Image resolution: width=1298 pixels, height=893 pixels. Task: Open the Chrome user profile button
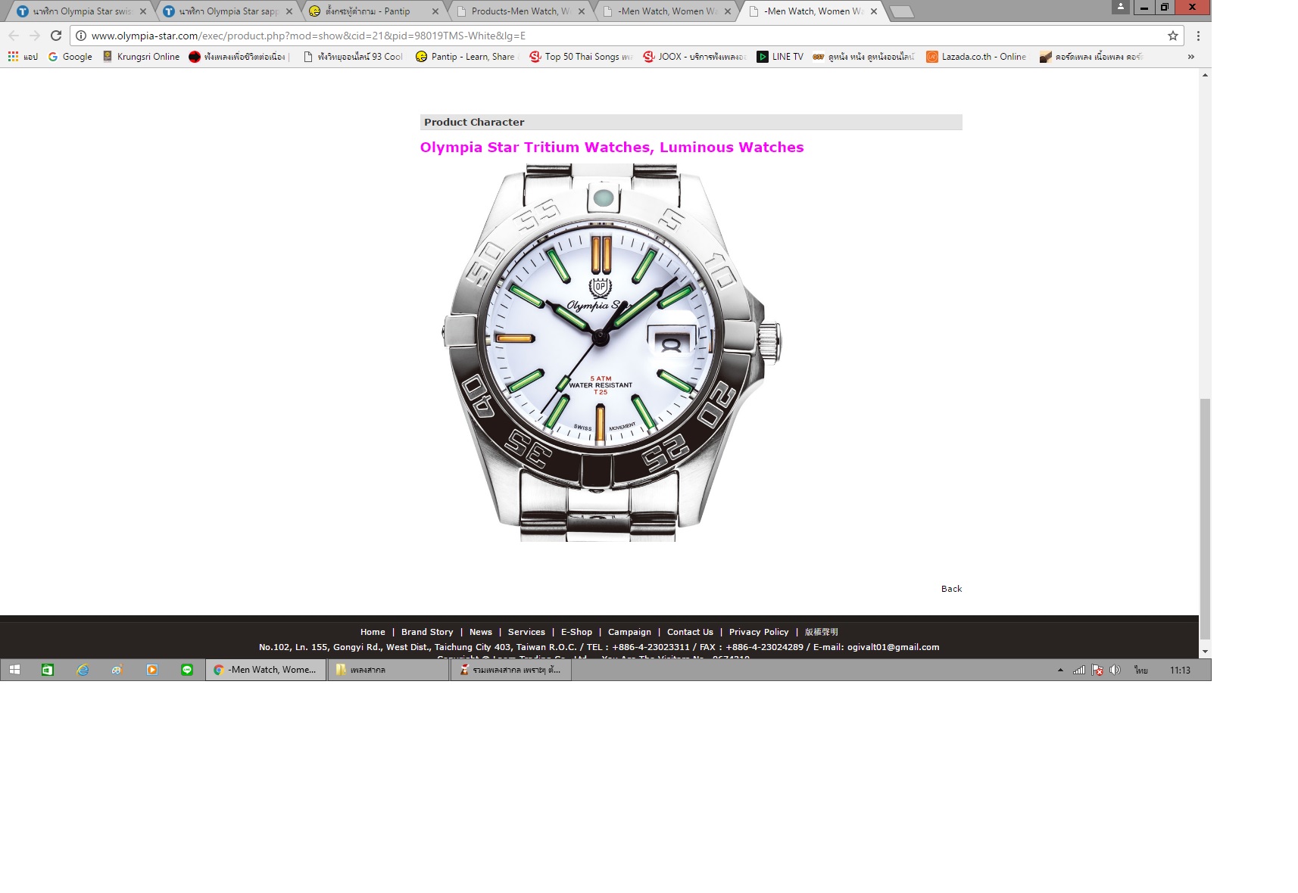coord(1121,7)
